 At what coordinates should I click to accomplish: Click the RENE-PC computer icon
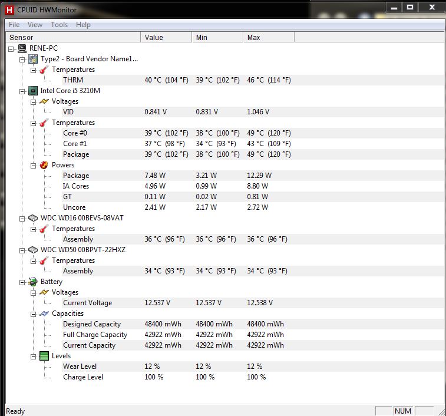(22, 48)
